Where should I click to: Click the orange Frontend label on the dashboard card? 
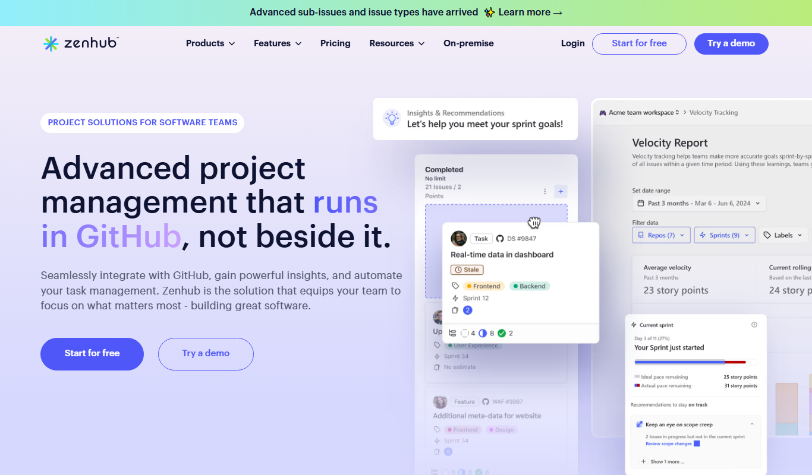(x=483, y=286)
